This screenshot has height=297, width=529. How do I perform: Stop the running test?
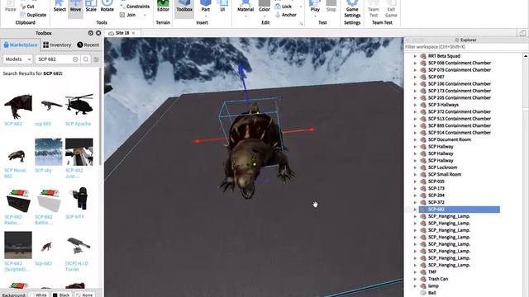(x=331, y=7)
